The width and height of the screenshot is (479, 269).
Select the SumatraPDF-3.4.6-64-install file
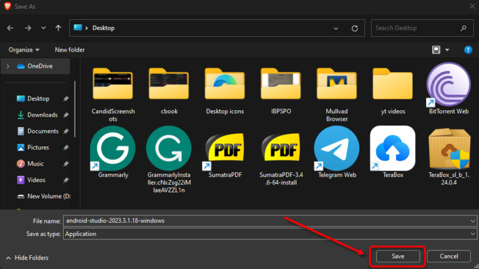281,159
